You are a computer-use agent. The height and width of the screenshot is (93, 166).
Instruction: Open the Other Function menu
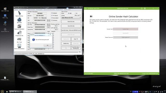pos(31,10)
